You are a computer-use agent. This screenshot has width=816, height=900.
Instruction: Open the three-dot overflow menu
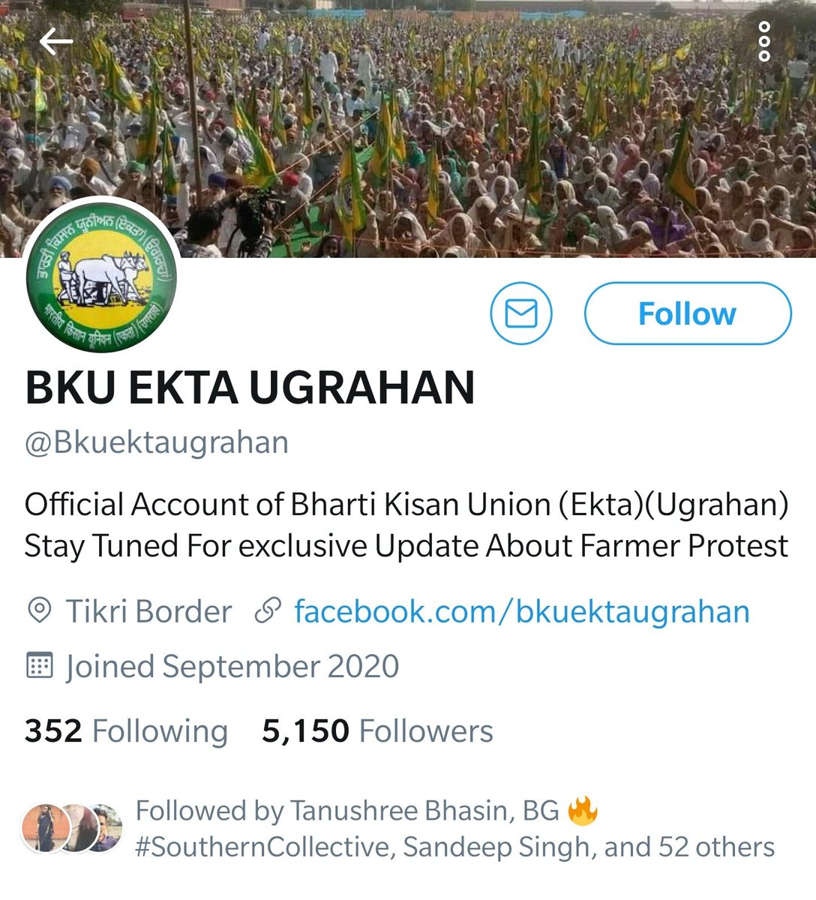[x=764, y=42]
